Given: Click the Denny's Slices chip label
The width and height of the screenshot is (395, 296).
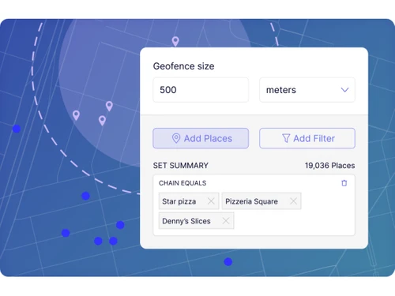Looking at the screenshot, I should [186, 221].
